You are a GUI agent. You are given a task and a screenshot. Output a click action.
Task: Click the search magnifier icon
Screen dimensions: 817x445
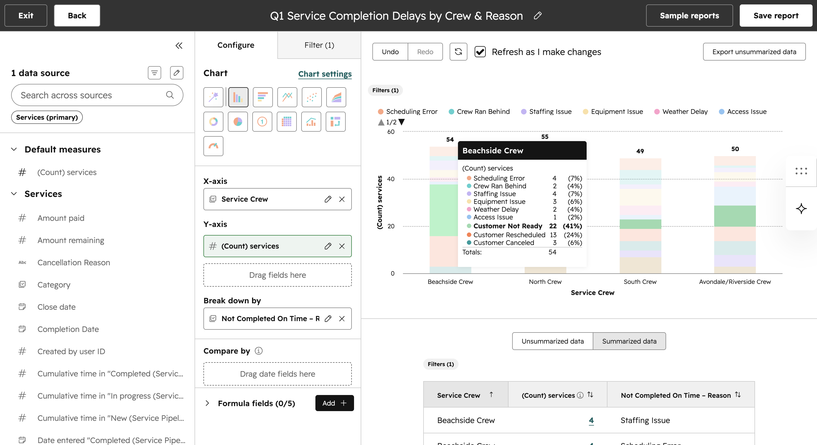pos(170,95)
